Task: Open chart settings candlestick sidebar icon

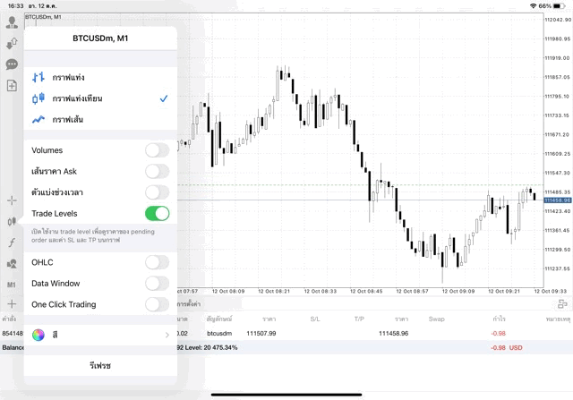Action: (12, 221)
